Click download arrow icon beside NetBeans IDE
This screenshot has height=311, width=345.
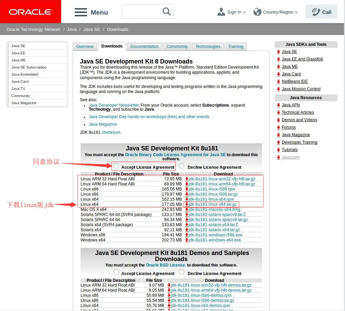[278, 81]
